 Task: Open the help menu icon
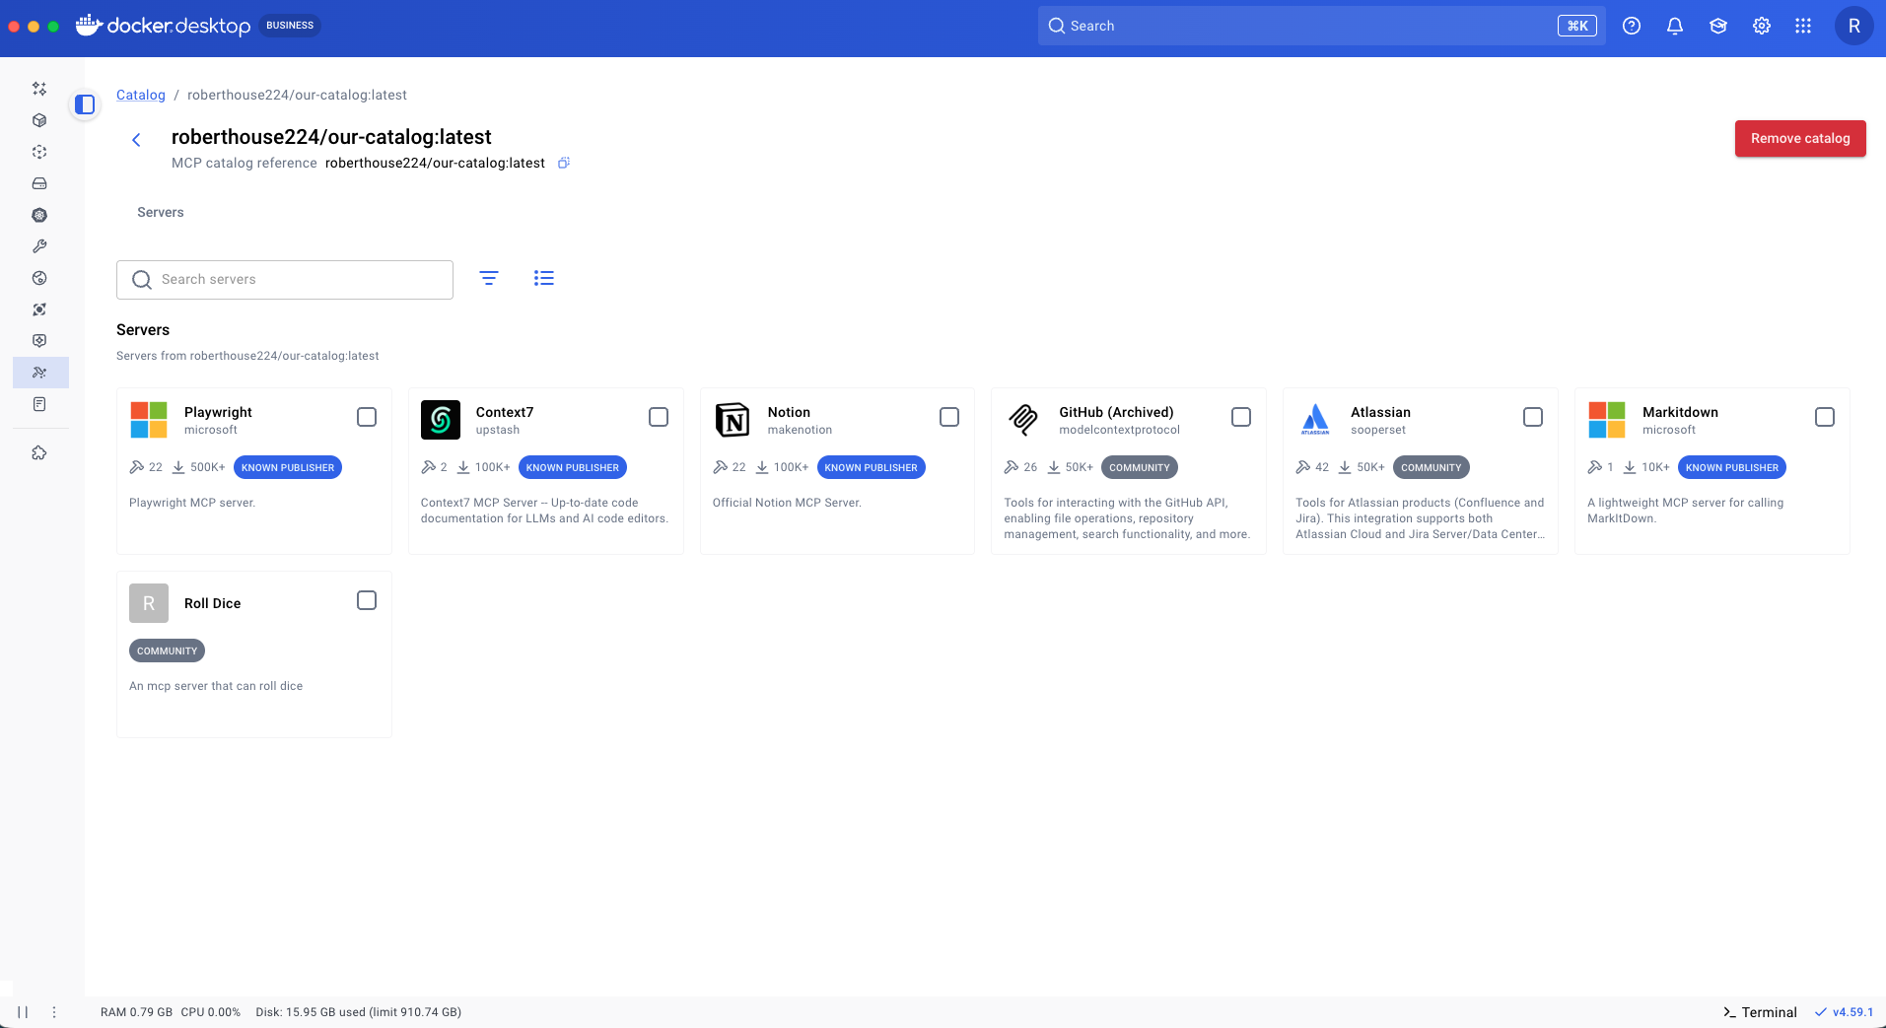click(x=1632, y=27)
